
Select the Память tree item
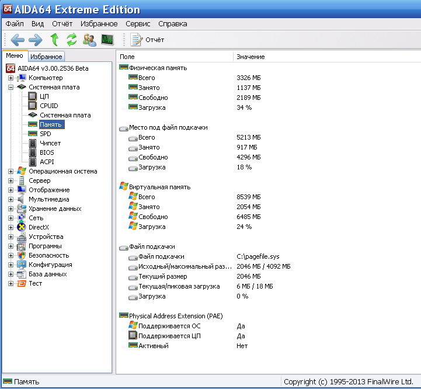51,124
